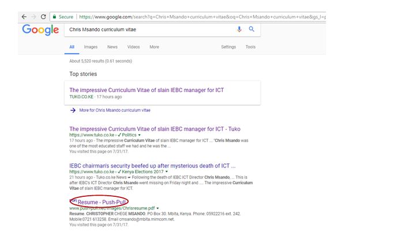Screen dimensions: 405x236
Task: Open the Resume - Push-Pull PDF result
Action: [x=102, y=202]
